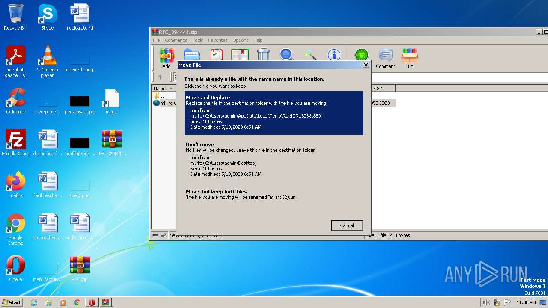Open File Explorer from taskbar
The image size is (548, 308).
click(x=48, y=302)
